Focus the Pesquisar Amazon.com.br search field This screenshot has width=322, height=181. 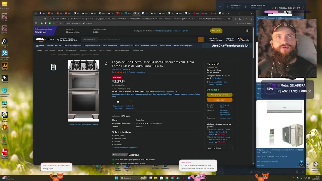tap(147, 39)
